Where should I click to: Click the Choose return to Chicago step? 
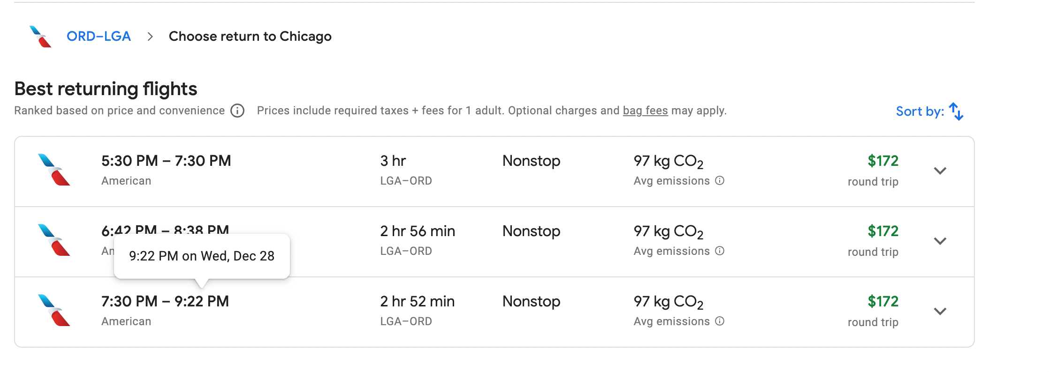point(250,37)
